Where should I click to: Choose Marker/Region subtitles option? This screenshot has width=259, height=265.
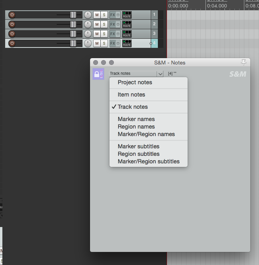[x=148, y=161]
